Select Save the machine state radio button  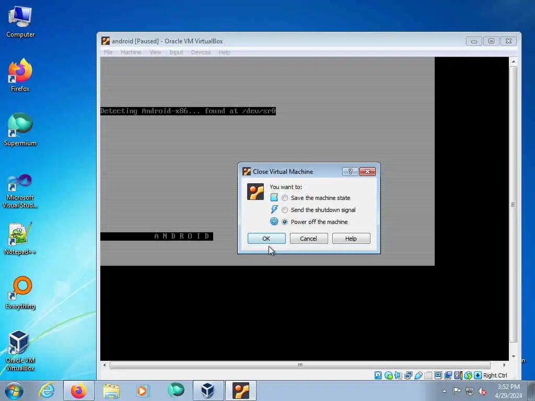point(285,198)
